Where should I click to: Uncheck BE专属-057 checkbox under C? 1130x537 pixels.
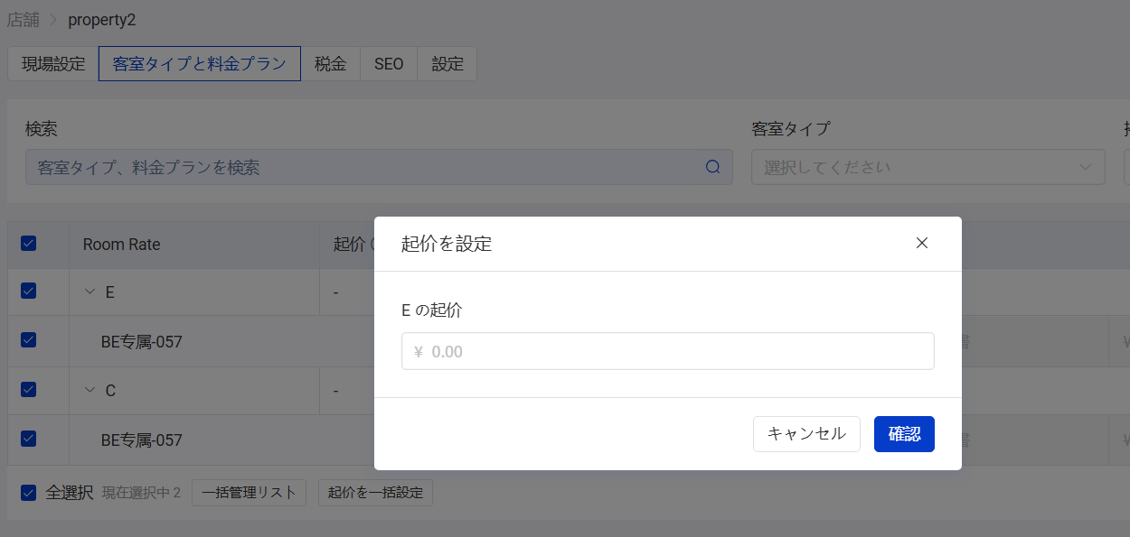pyautogui.click(x=28, y=438)
